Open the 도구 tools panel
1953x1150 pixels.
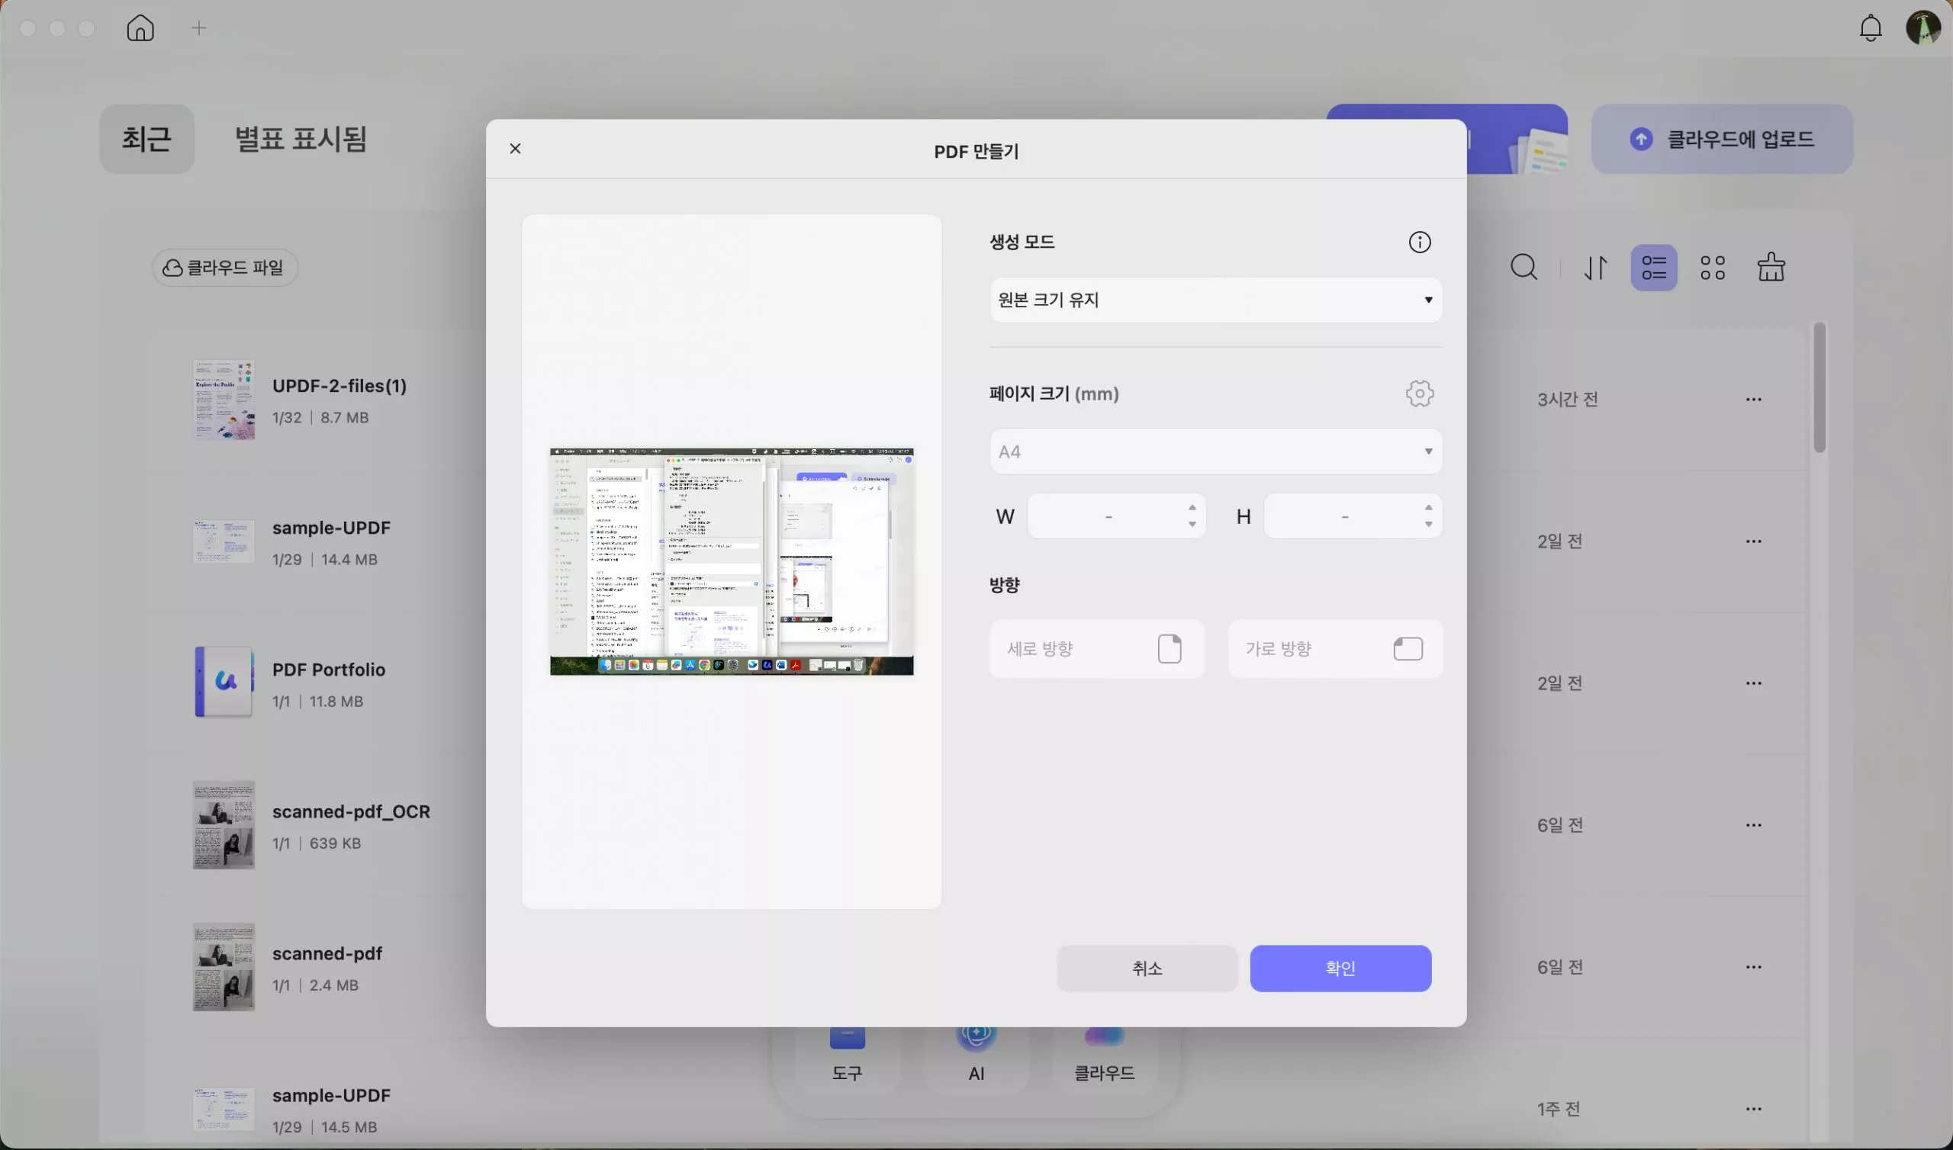[x=846, y=1050]
